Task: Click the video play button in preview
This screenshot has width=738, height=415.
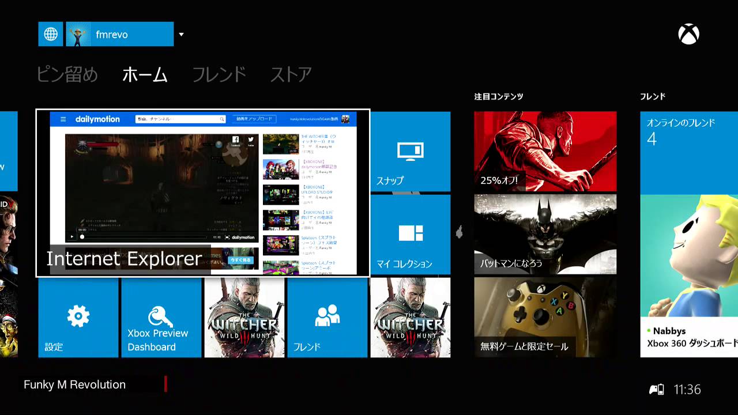Action: tap(72, 237)
